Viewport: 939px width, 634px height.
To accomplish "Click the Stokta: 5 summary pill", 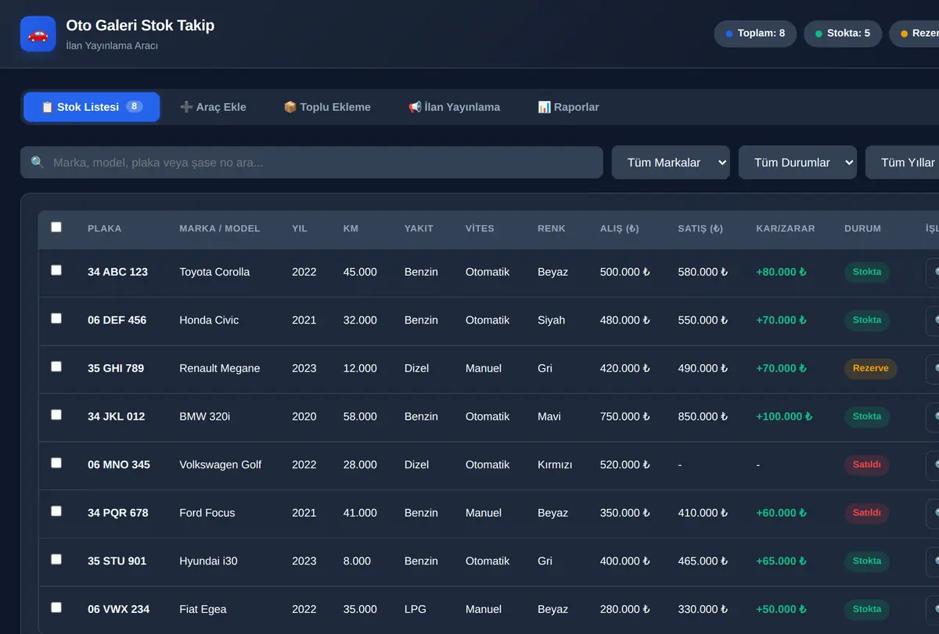I will point(843,34).
